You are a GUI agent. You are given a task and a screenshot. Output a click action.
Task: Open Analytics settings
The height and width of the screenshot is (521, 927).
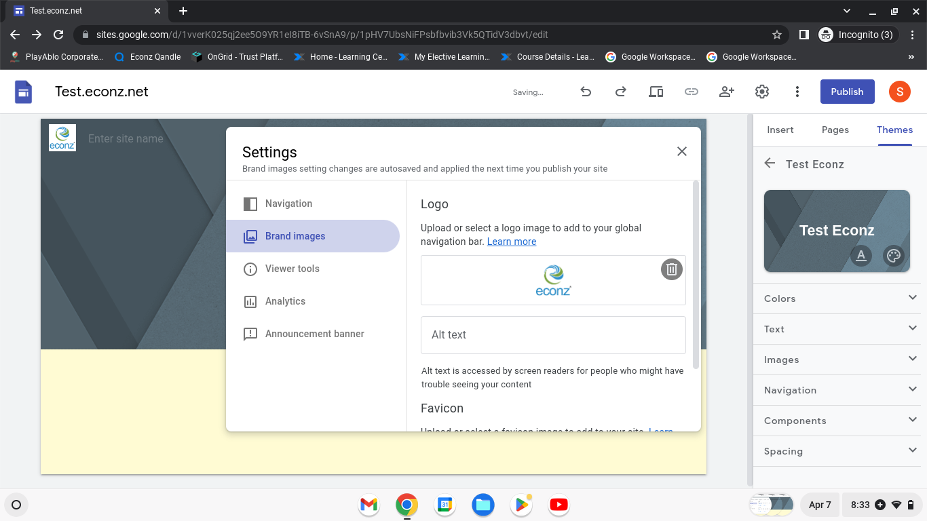coord(313,301)
